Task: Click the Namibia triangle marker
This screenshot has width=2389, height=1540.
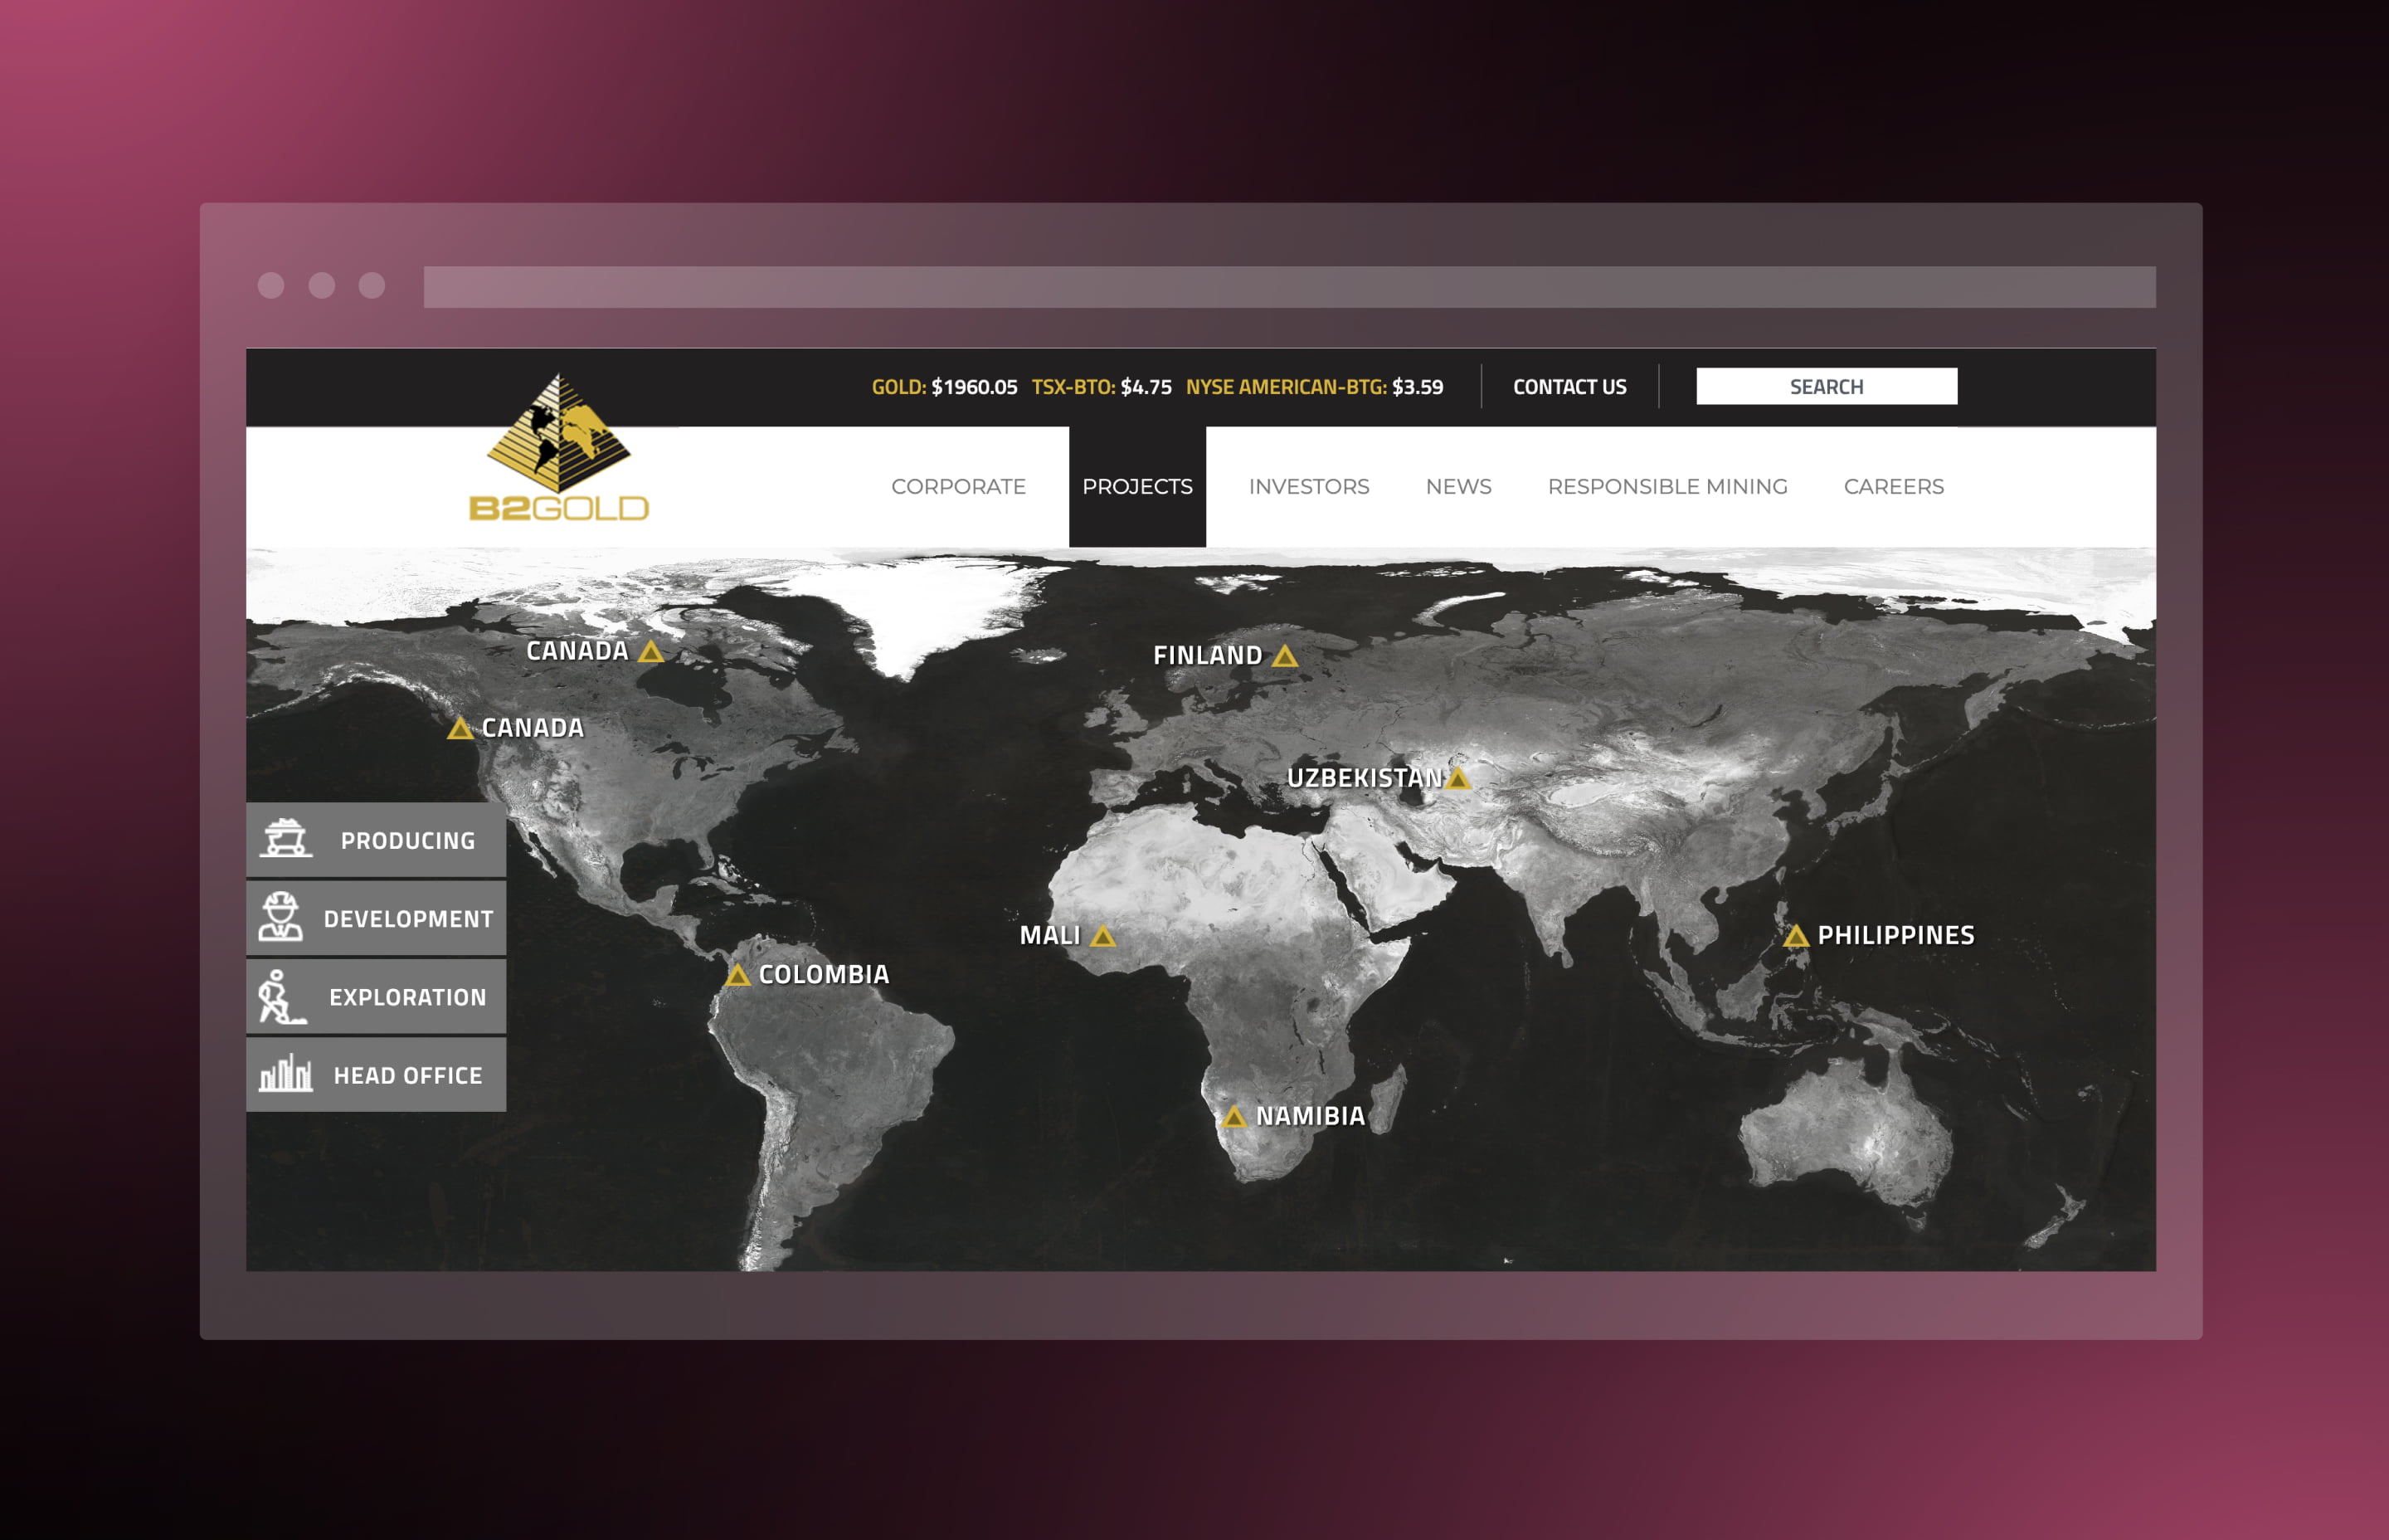Action: (x=1234, y=1116)
